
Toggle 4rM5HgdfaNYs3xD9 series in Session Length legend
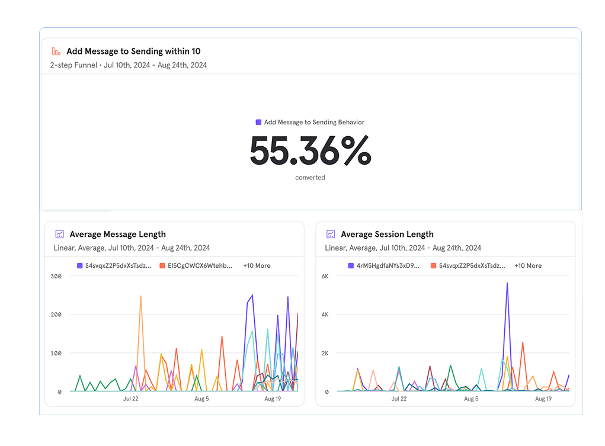pyautogui.click(x=388, y=266)
